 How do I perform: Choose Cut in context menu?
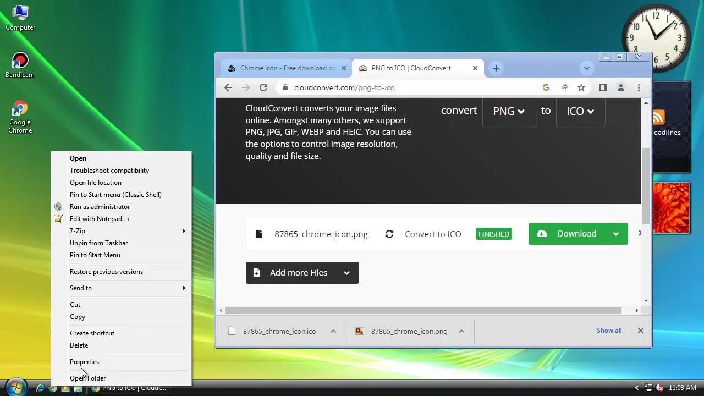(121, 305)
